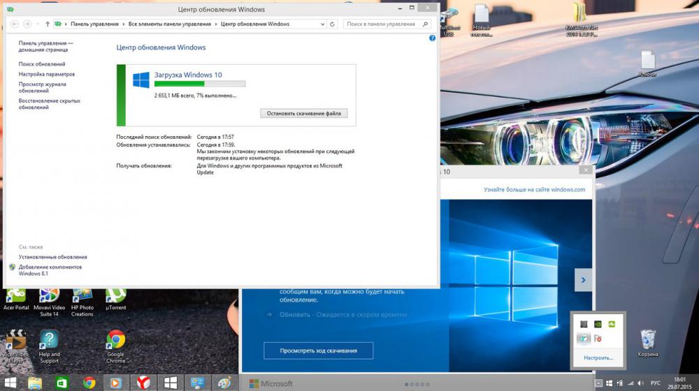This screenshot has width=699, height=391.
Task: Click the Get Windows 10 tray icon
Action: point(609,383)
